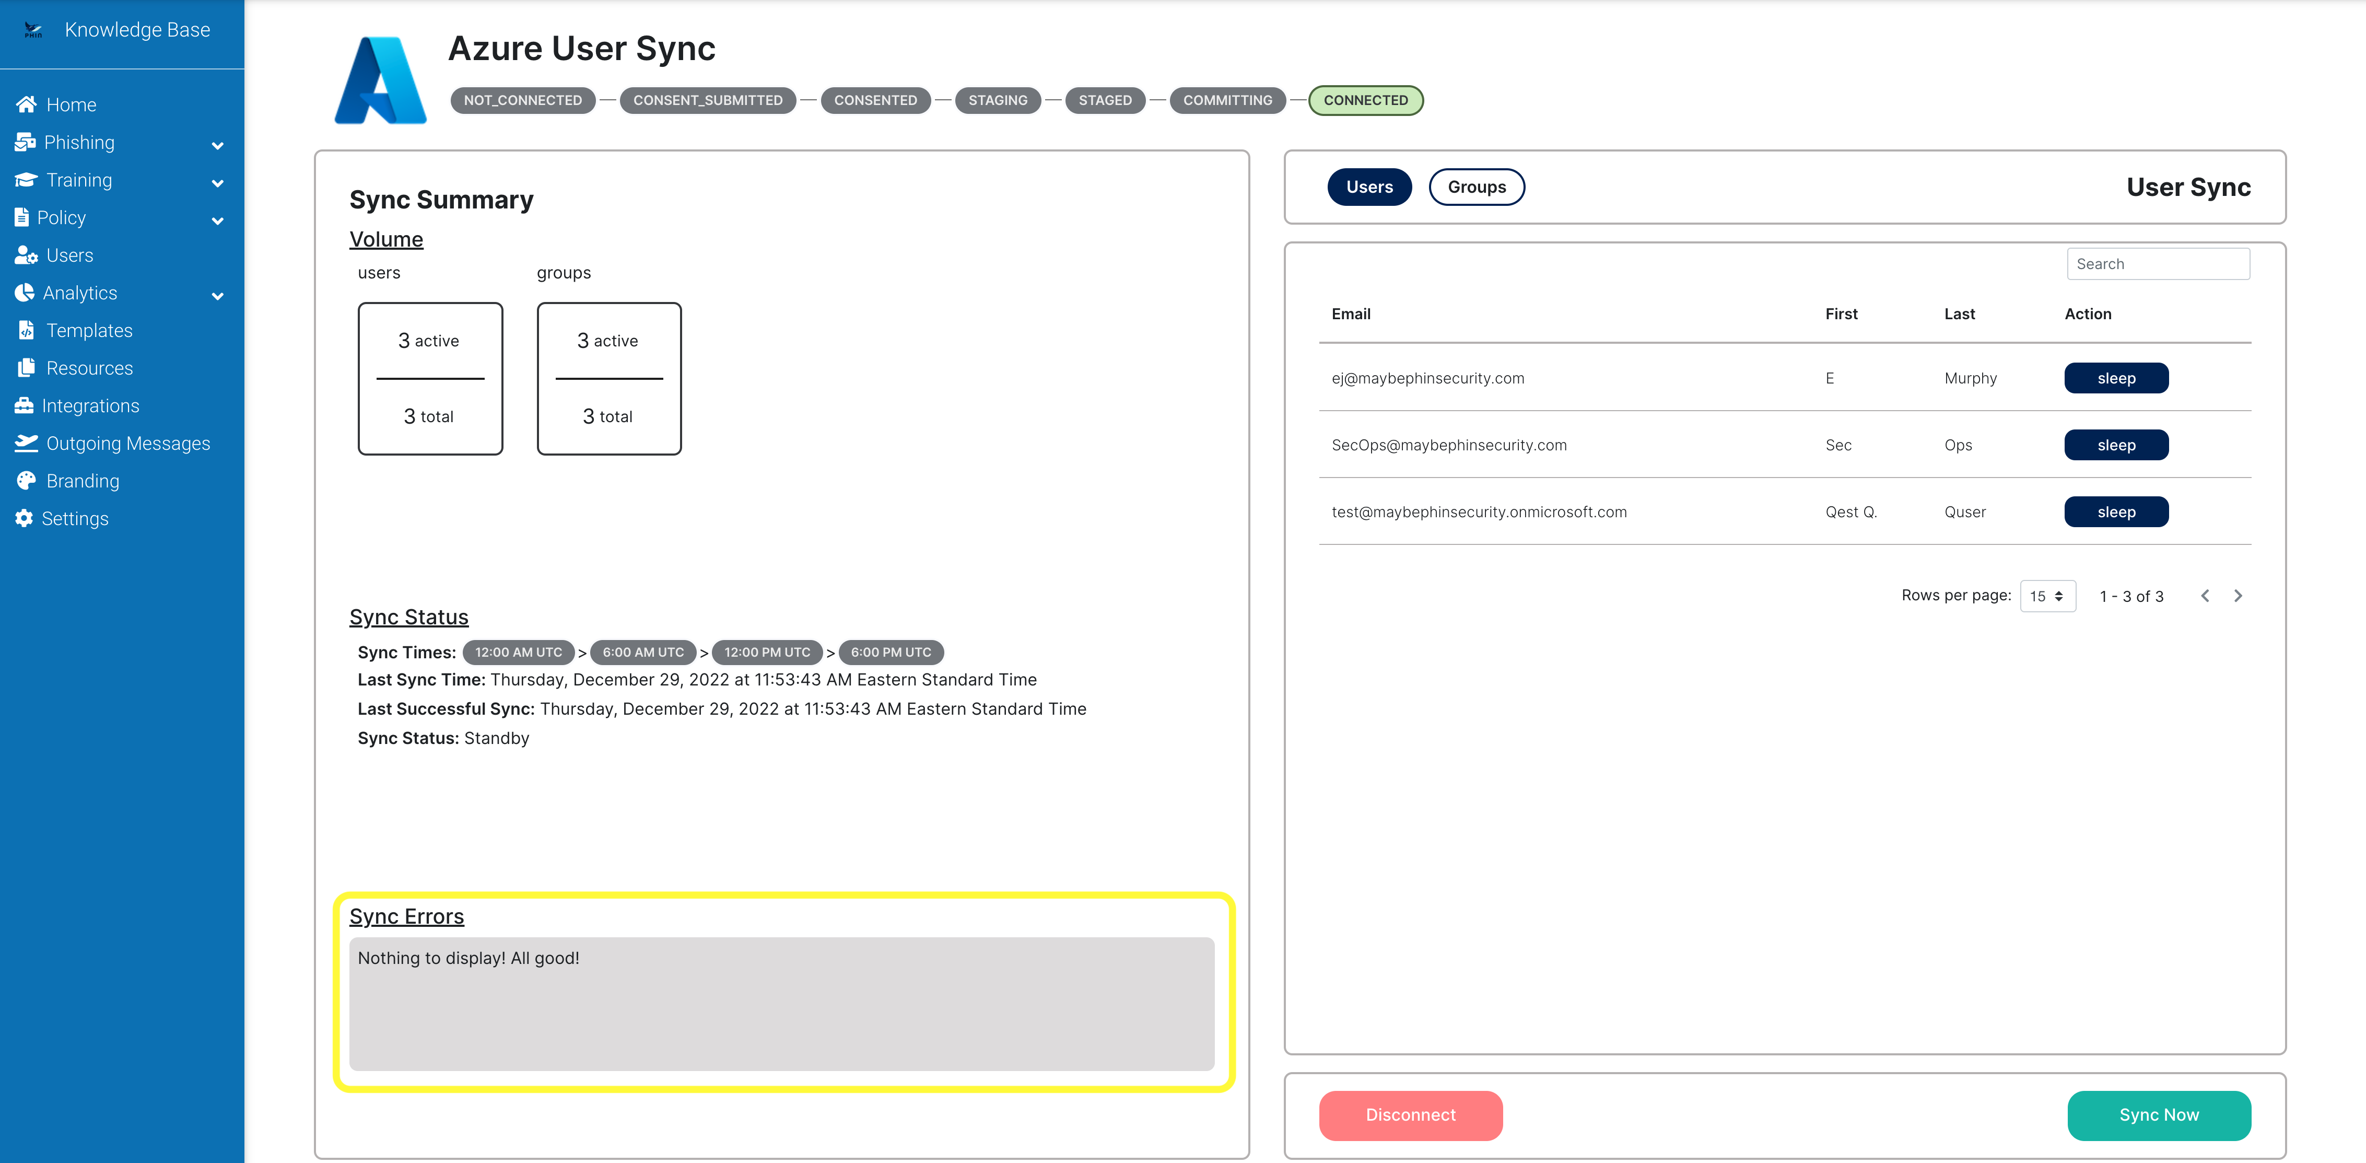This screenshot has height=1163, width=2366.
Task: Click the Phishing icon in sidebar
Action: (25, 143)
